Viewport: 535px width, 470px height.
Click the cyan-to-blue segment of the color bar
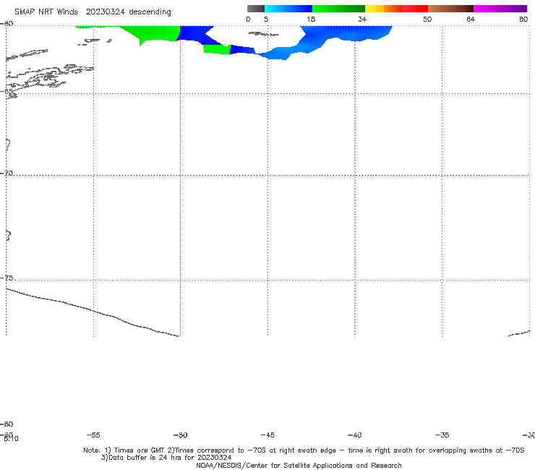tap(288, 9)
